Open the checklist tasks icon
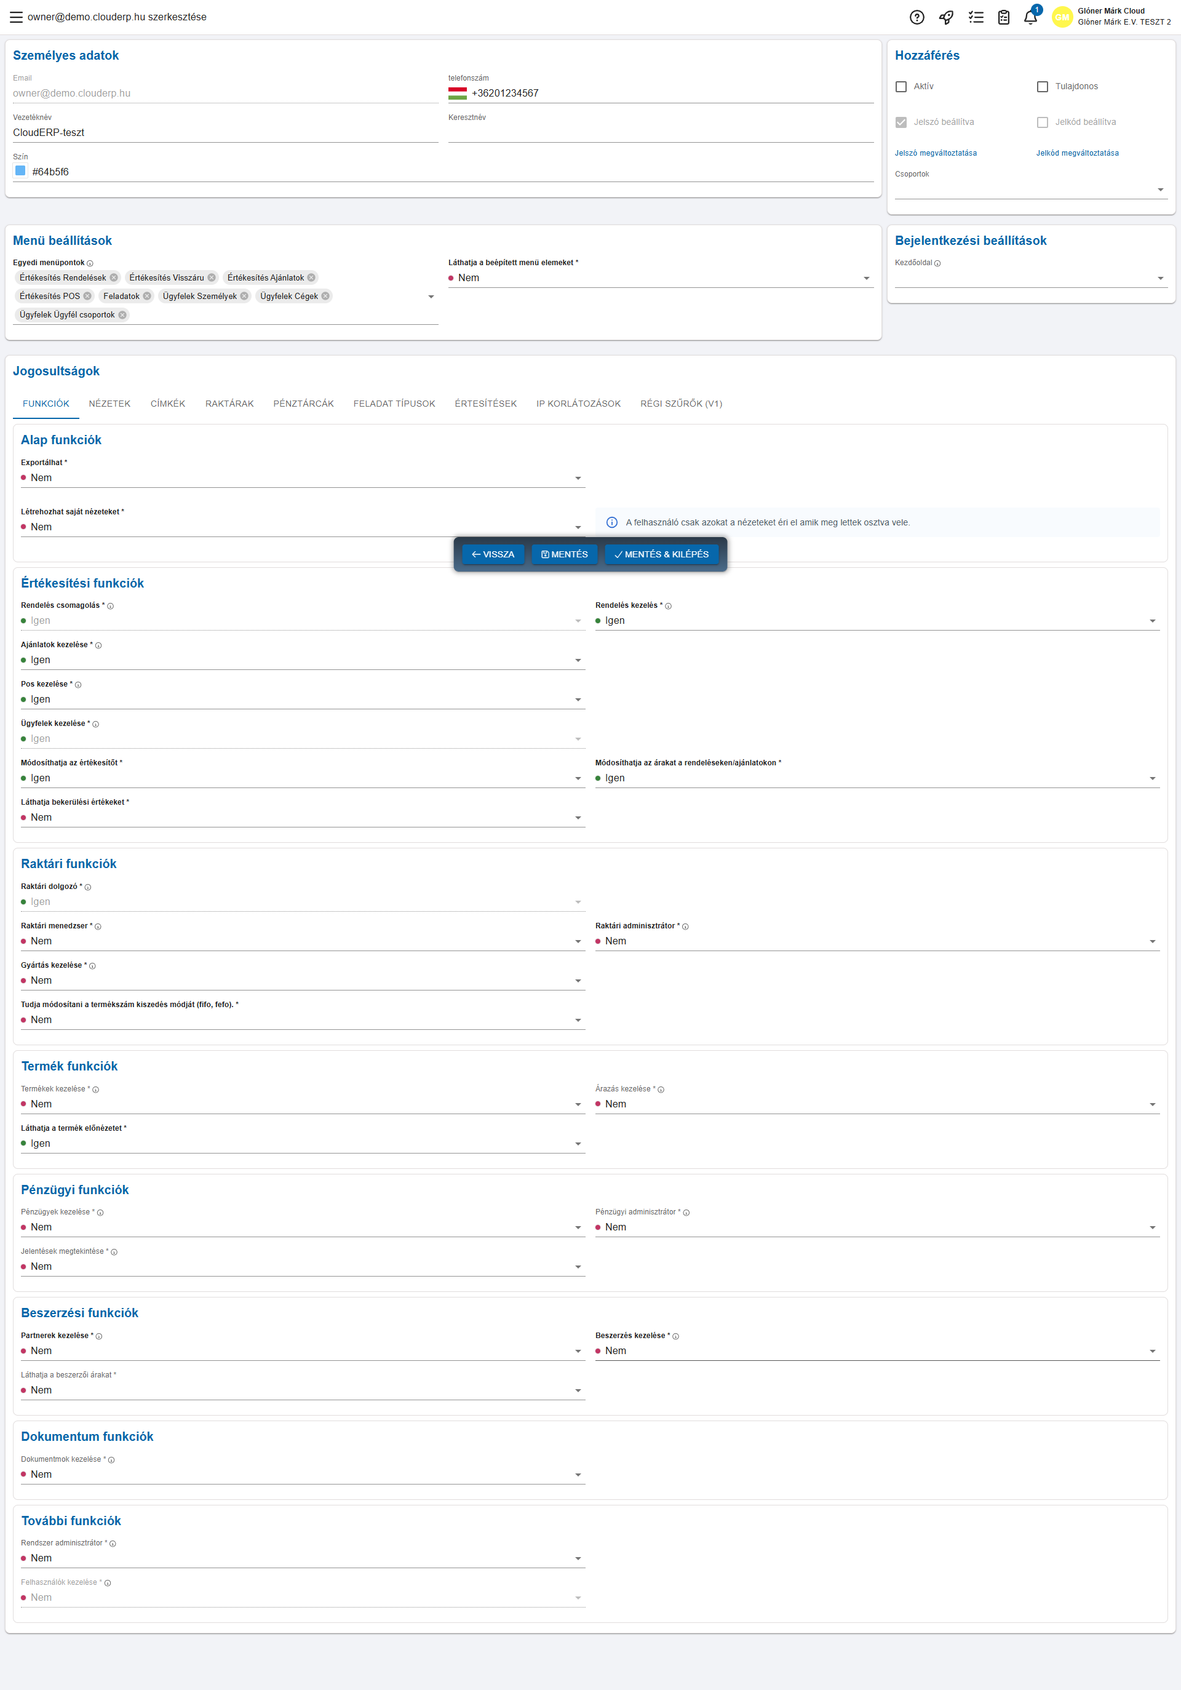This screenshot has height=1690, width=1181. 976,17
